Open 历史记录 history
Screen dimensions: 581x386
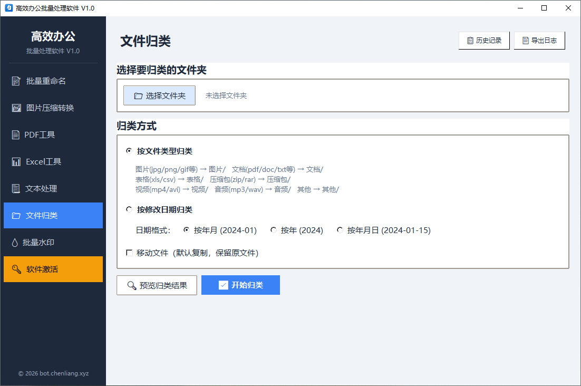[x=484, y=41]
